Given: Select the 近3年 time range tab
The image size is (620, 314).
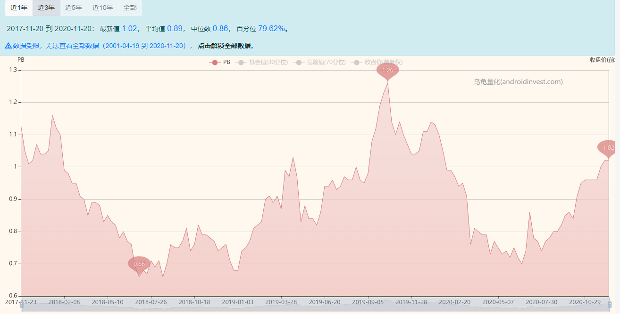Looking at the screenshot, I should click(46, 8).
